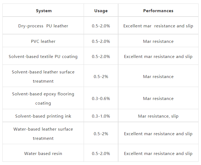
Task: Select usage value for Water based resin
Action: (101, 154)
